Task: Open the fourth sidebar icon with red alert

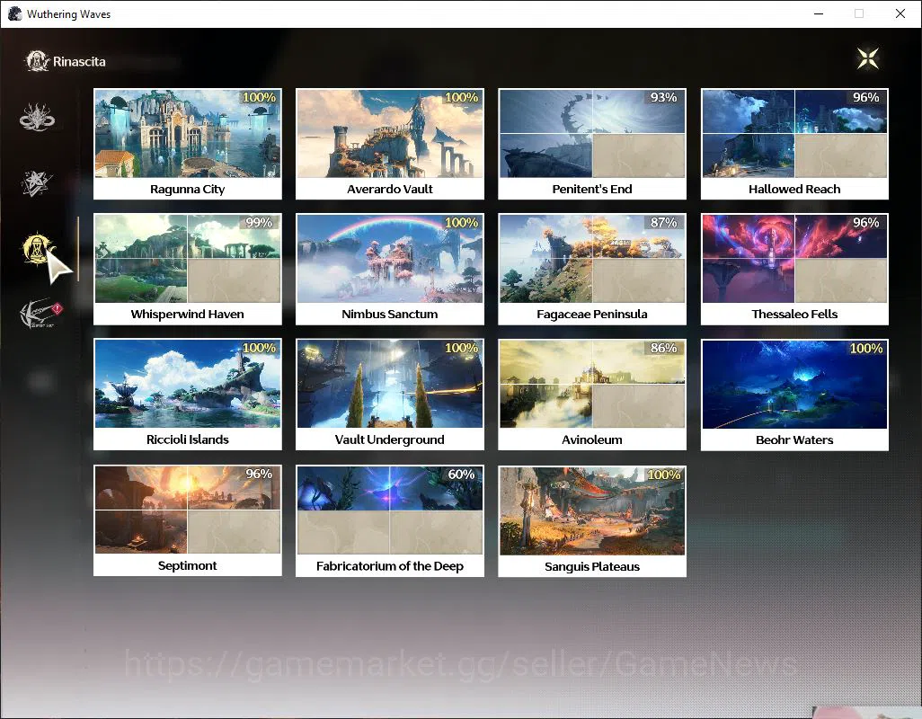Action: [x=40, y=313]
